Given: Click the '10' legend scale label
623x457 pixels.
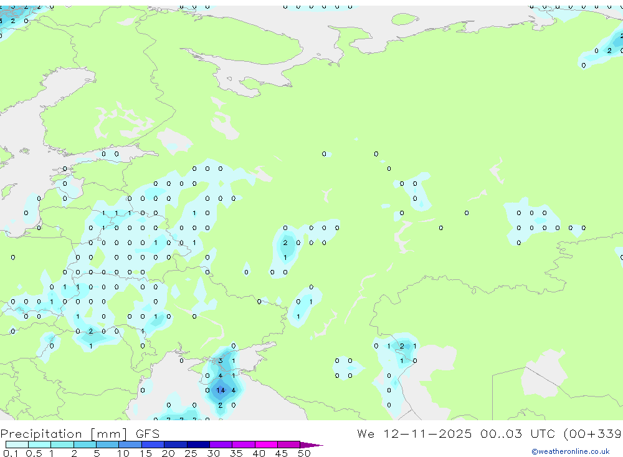Looking at the screenshot, I should [123, 453].
